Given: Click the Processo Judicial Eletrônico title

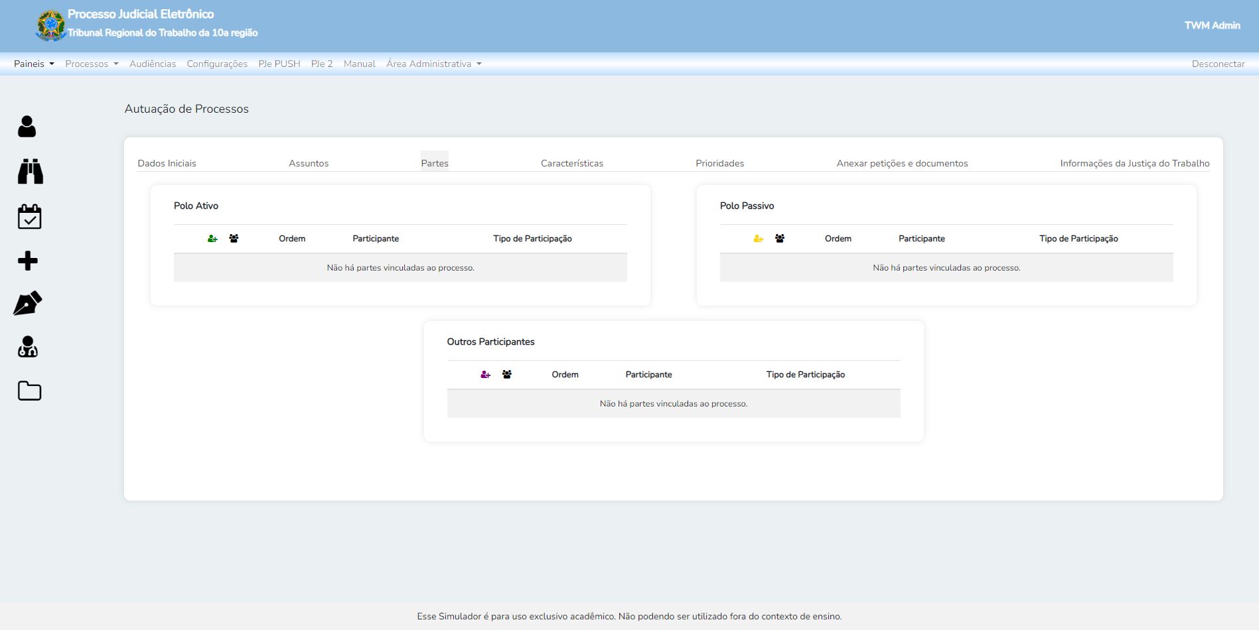Looking at the screenshot, I should [x=141, y=14].
